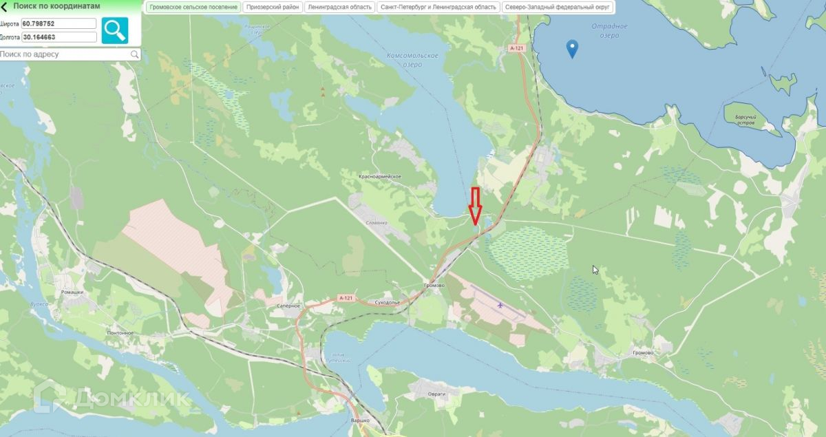Focus the Широта latitude input field

click(x=59, y=23)
